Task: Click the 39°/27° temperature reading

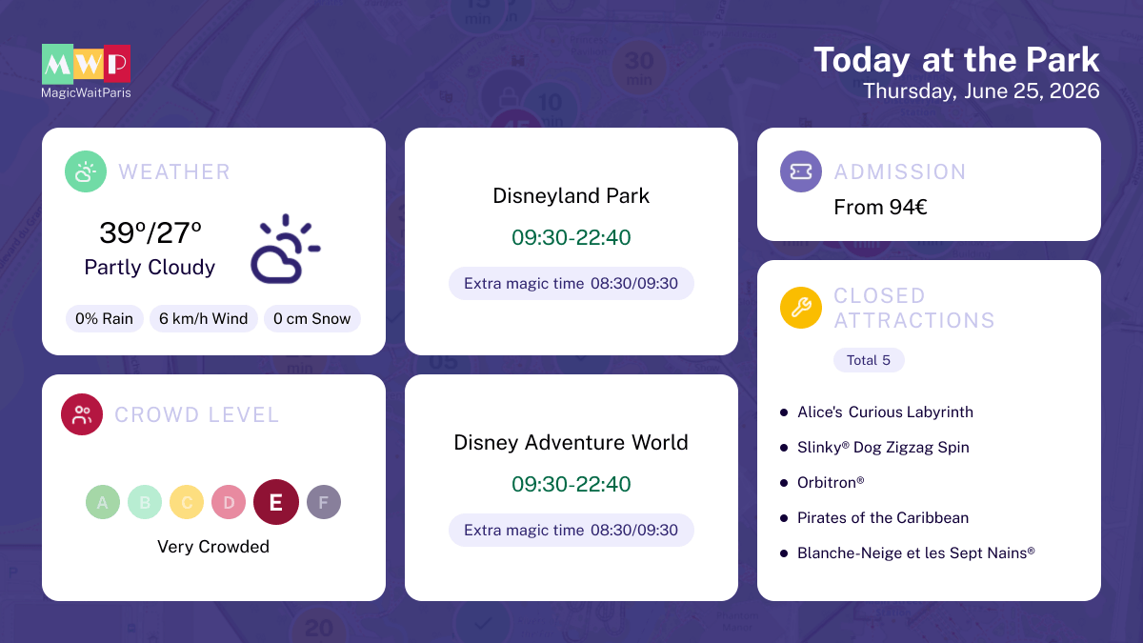Action: 150,231
